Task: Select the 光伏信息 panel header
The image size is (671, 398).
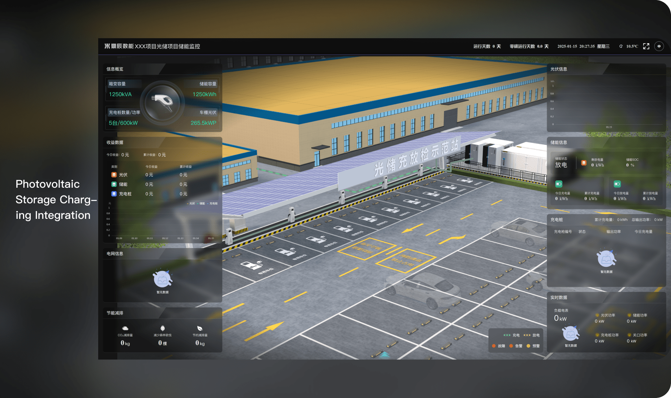Action: pos(559,69)
